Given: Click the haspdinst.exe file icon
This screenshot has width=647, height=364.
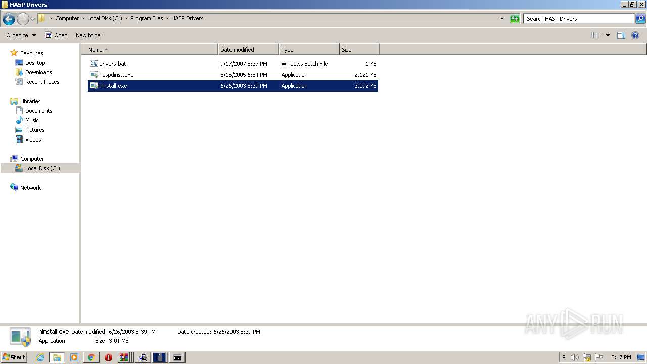Looking at the screenshot, I should (x=94, y=75).
